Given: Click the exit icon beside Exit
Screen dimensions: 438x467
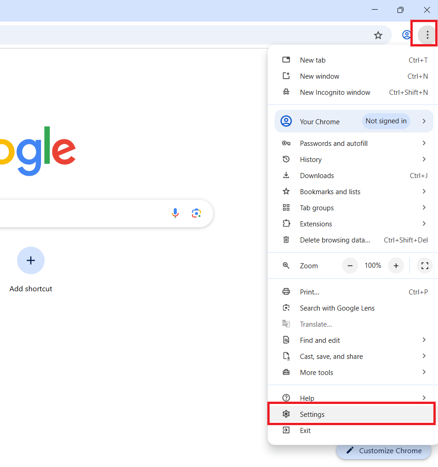Looking at the screenshot, I should (286, 430).
